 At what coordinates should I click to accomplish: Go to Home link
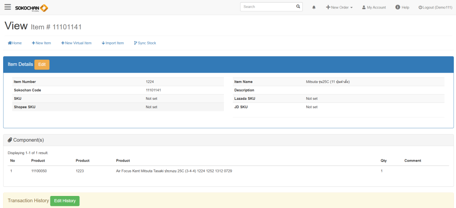[x=15, y=43]
